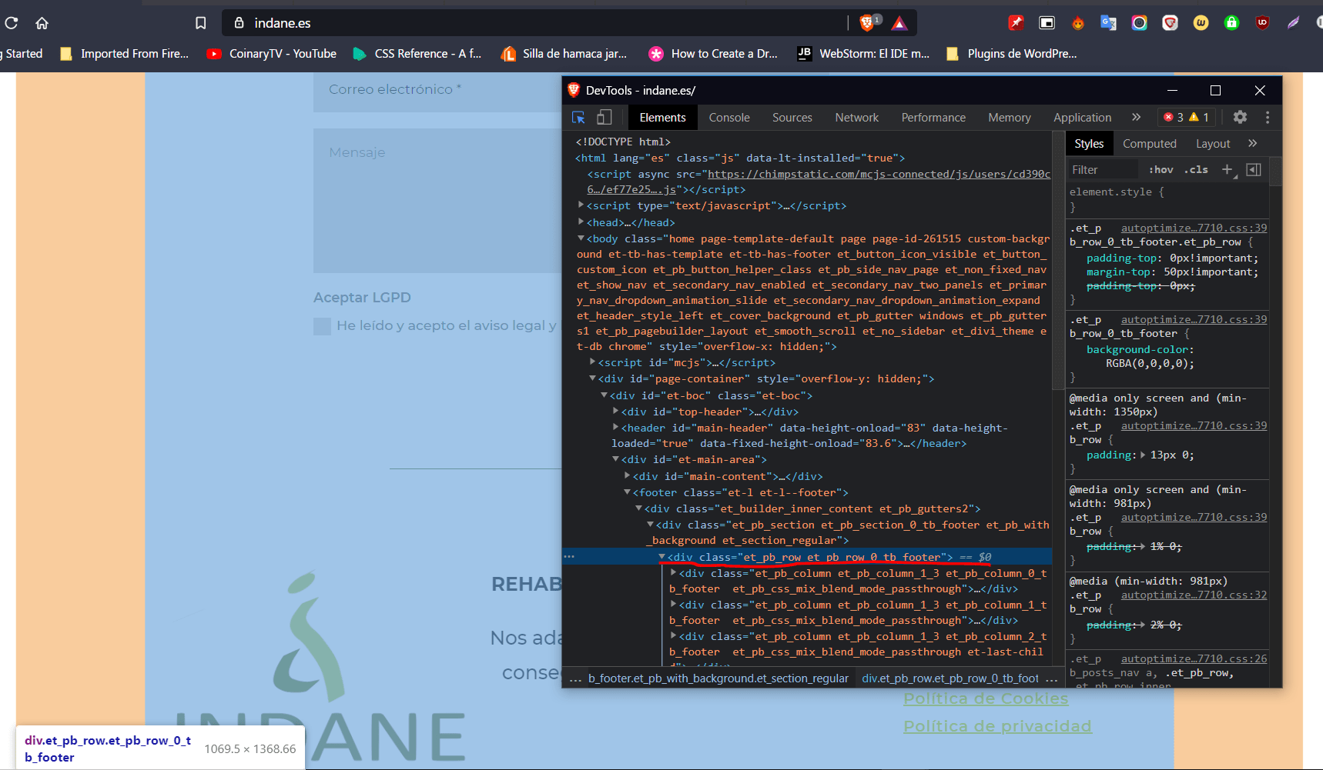The width and height of the screenshot is (1323, 770).
Task: Open Brave Shields lion icon in address bar
Action: click(869, 23)
